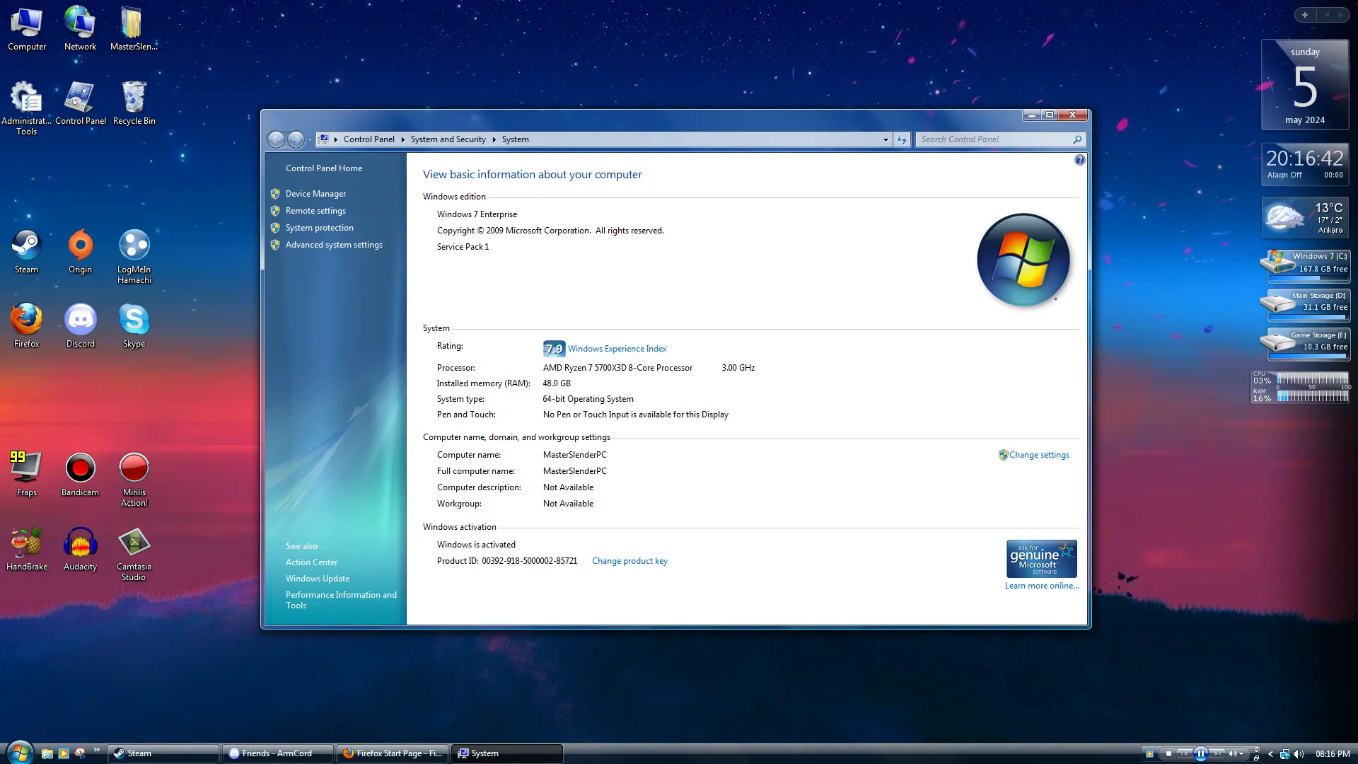Open the Steam desktop shortcut

pyautogui.click(x=27, y=251)
